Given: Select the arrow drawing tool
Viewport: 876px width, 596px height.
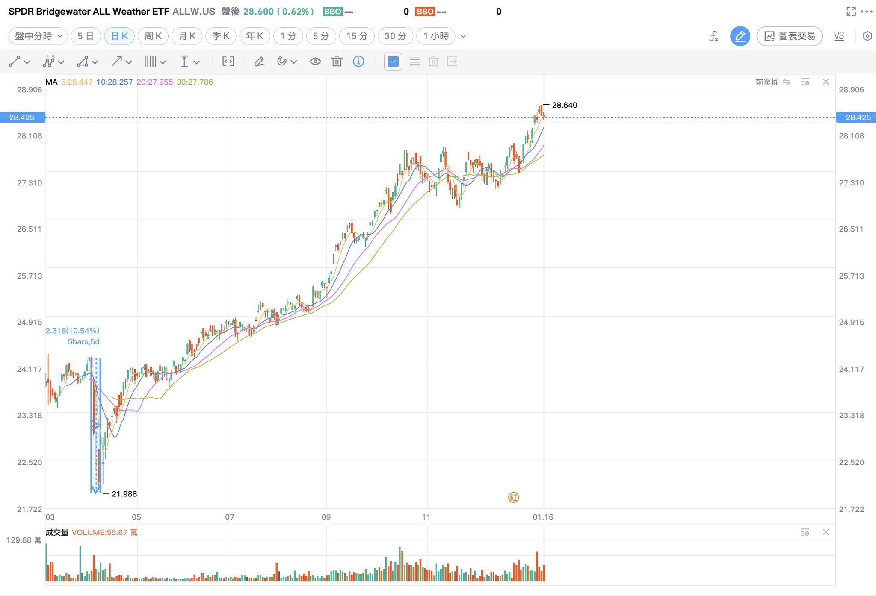Looking at the screenshot, I should click(116, 62).
